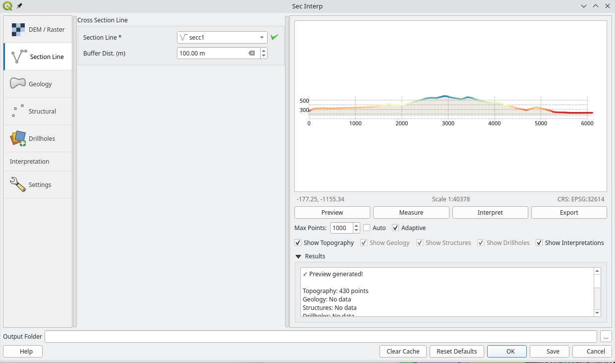615x363 pixels.
Task: Increase Max Points with up arrow
Action: [x=356, y=226]
